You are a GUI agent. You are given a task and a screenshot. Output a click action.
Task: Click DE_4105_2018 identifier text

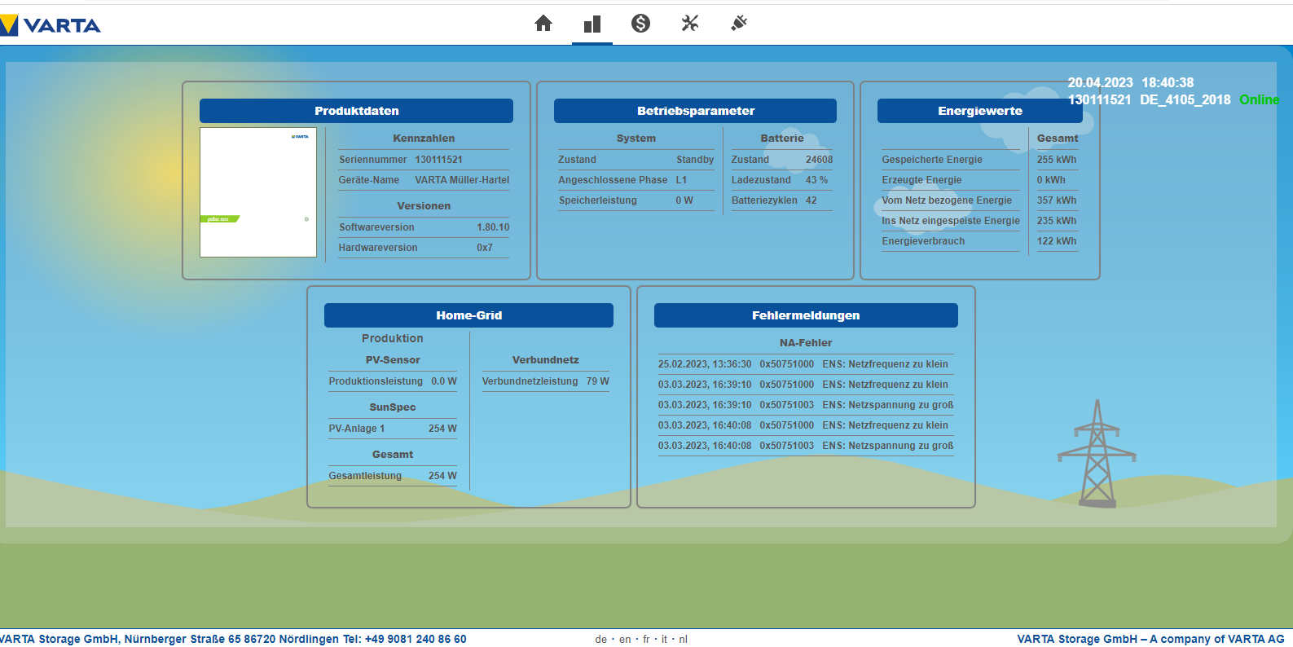point(1185,99)
